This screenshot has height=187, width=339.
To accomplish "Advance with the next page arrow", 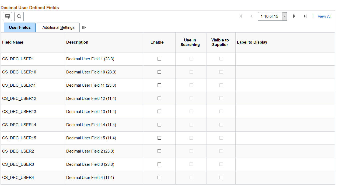I will point(294,16).
